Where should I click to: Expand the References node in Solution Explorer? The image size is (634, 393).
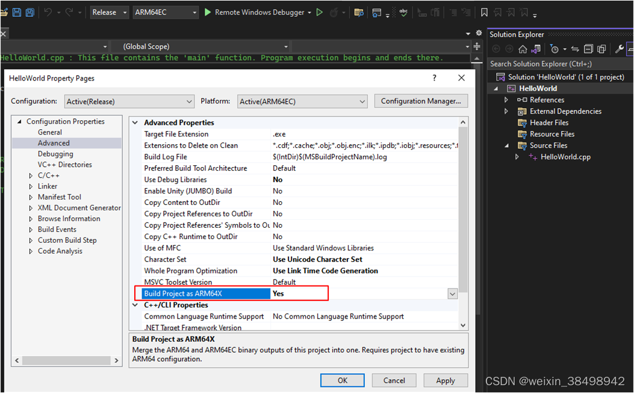coord(506,100)
